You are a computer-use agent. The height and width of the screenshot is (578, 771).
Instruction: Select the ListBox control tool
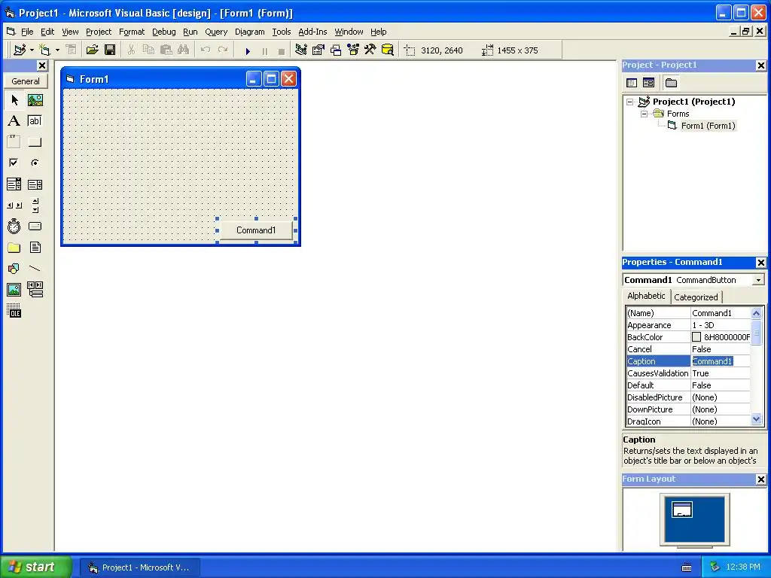tap(35, 184)
